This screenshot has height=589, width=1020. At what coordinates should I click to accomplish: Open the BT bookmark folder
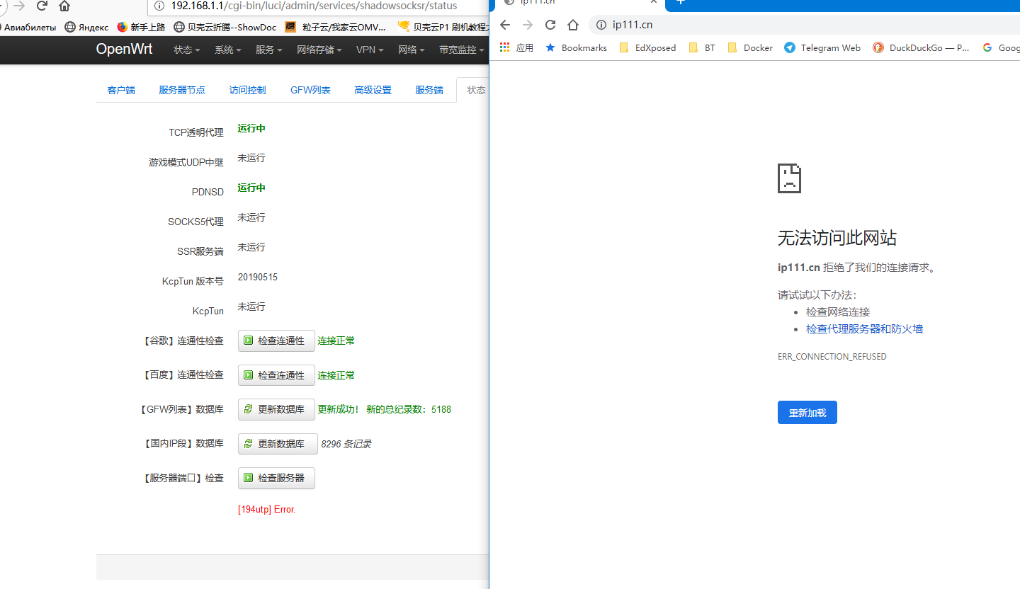tap(702, 47)
